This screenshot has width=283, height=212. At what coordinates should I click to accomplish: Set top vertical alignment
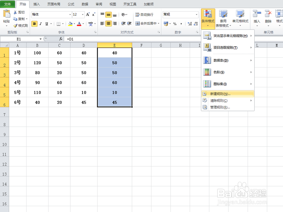(102, 14)
